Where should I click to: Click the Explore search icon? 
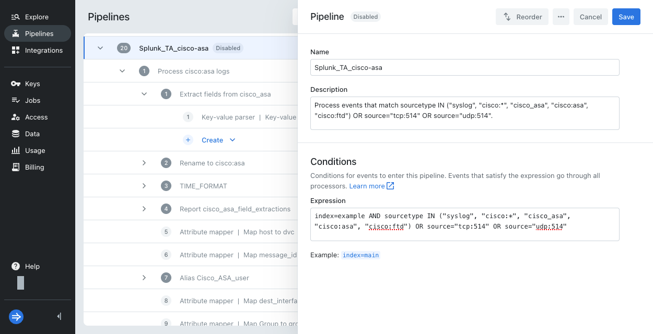coord(16,17)
